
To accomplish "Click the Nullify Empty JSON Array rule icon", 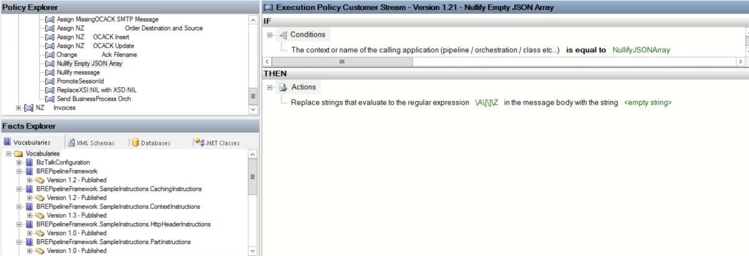I will coord(51,64).
